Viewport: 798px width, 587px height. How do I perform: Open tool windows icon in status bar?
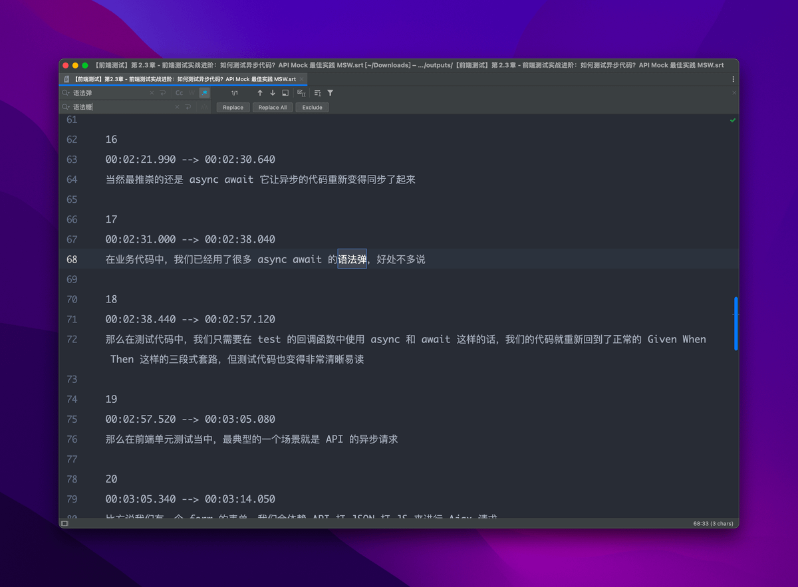[x=65, y=524]
